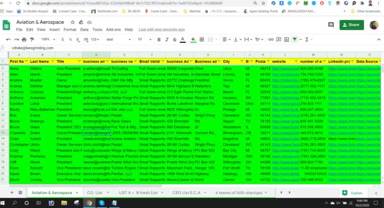Star the Aviation & Aerospace document
The height and width of the screenshot is (208, 384).
pyautogui.click(x=72, y=22)
